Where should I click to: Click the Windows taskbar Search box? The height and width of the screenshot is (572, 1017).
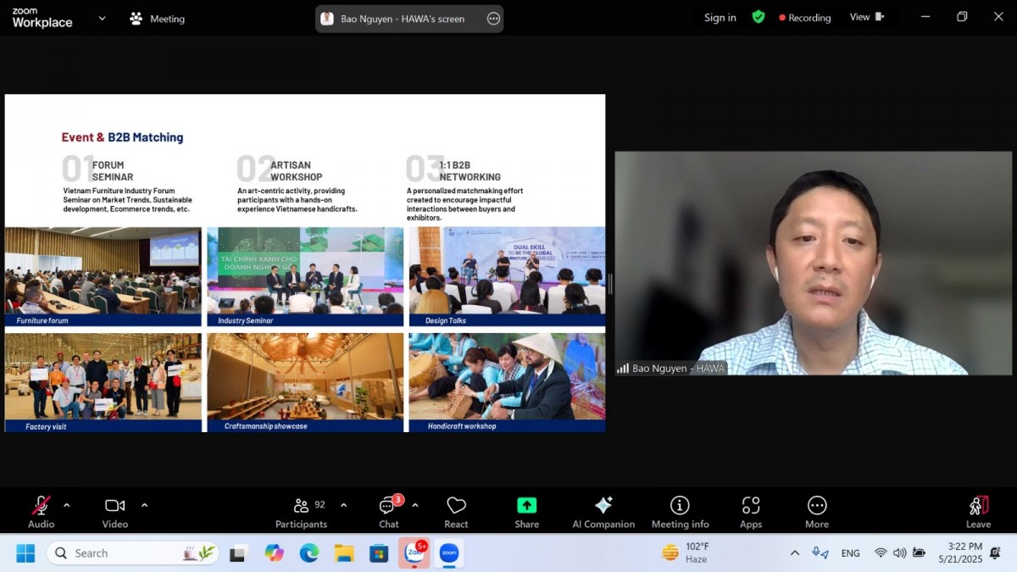133,553
